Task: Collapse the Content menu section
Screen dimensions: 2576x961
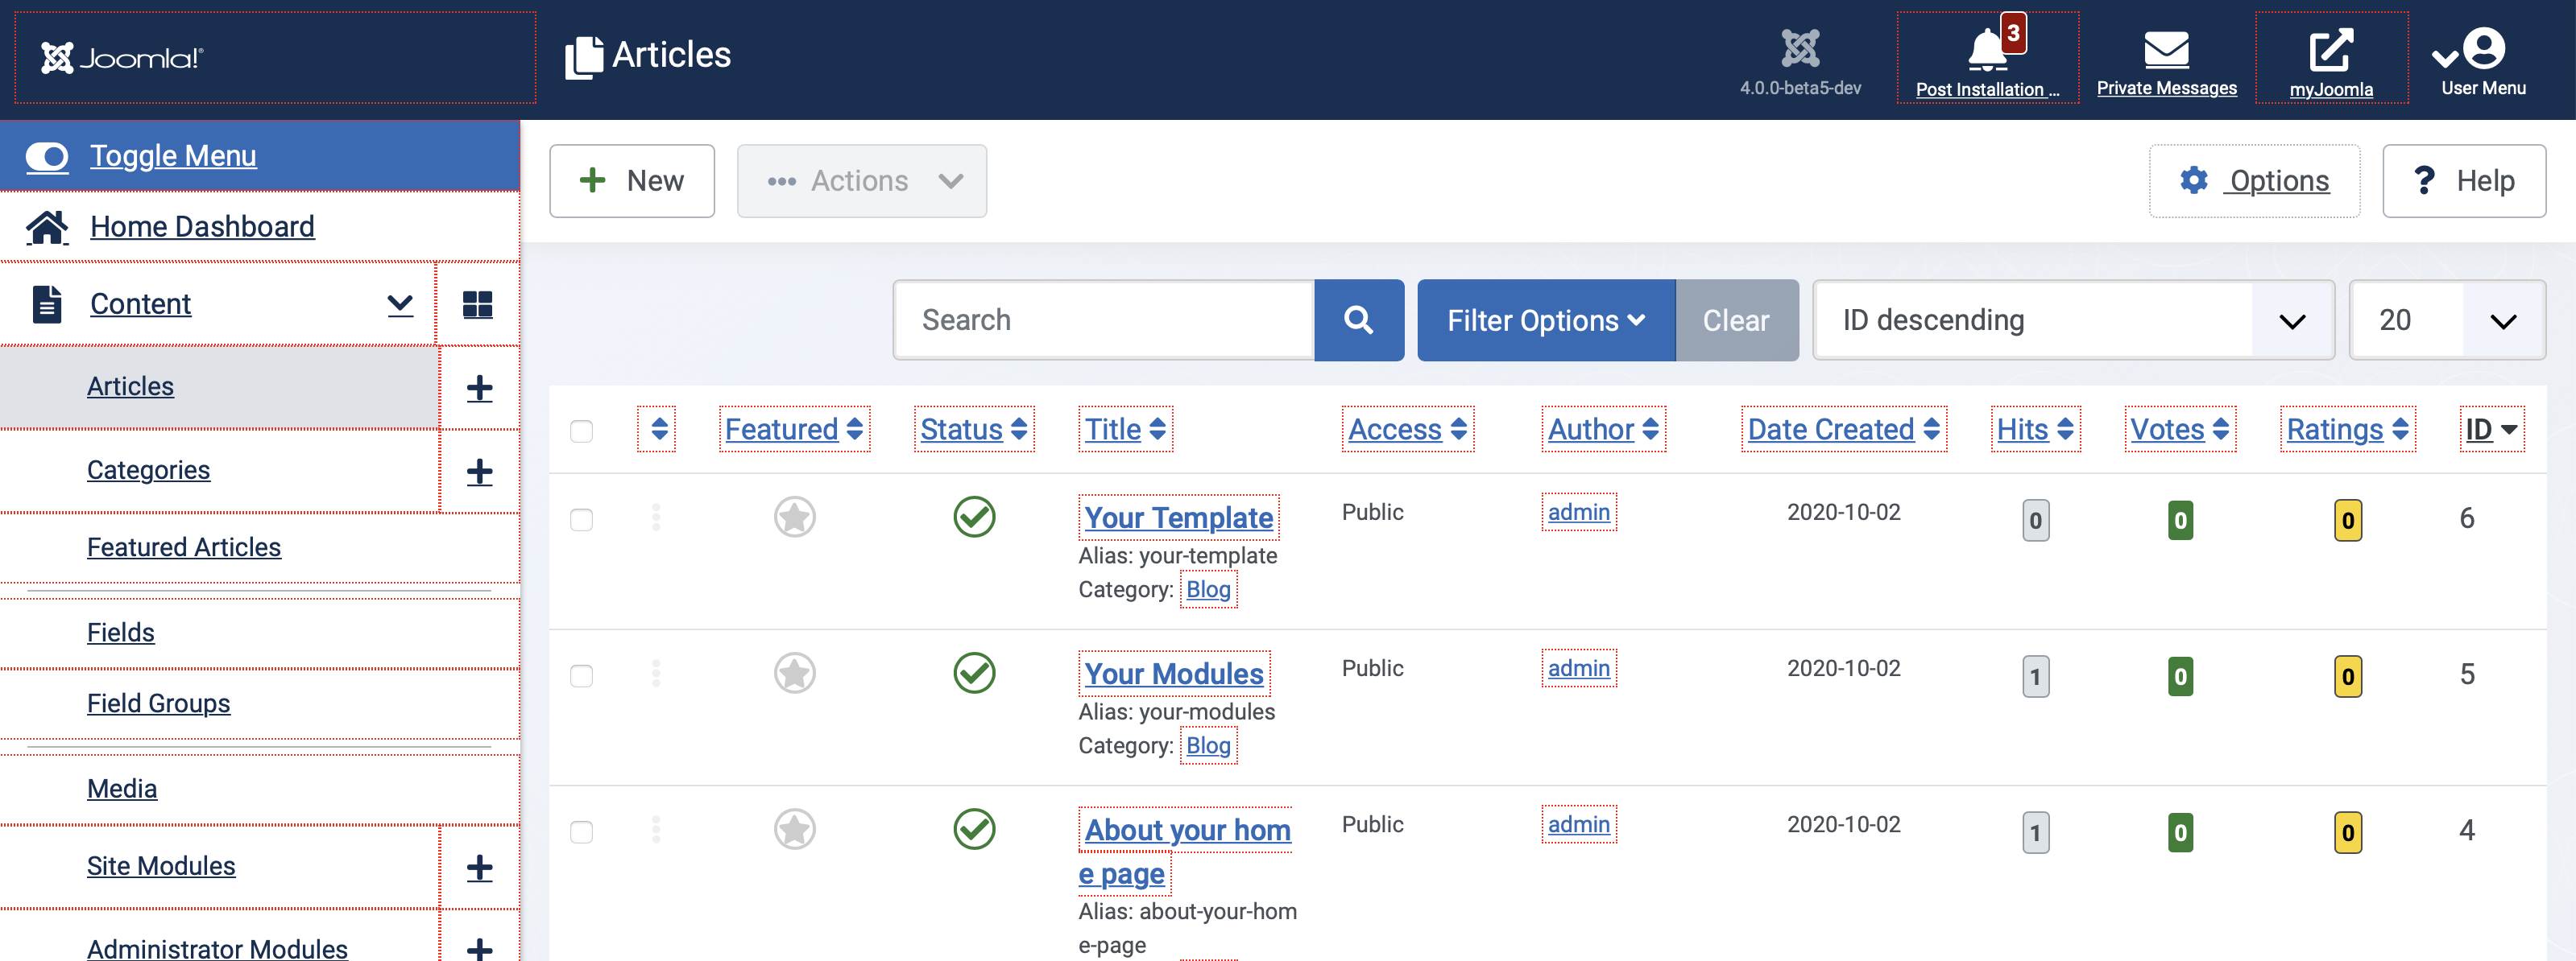Action: (400, 303)
